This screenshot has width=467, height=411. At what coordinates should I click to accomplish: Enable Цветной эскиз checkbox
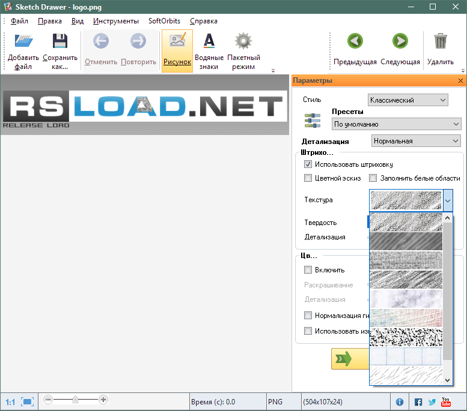click(308, 178)
